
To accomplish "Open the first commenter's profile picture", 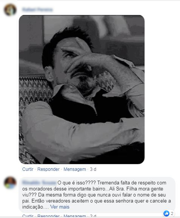I will [x=10, y=10].
